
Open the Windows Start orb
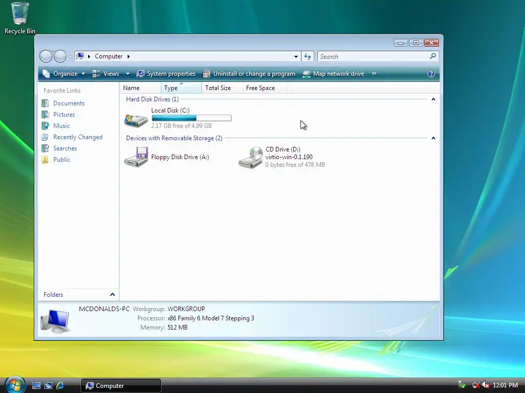(x=15, y=385)
